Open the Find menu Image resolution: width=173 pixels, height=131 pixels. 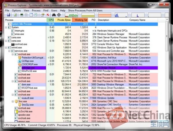pos(46,10)
